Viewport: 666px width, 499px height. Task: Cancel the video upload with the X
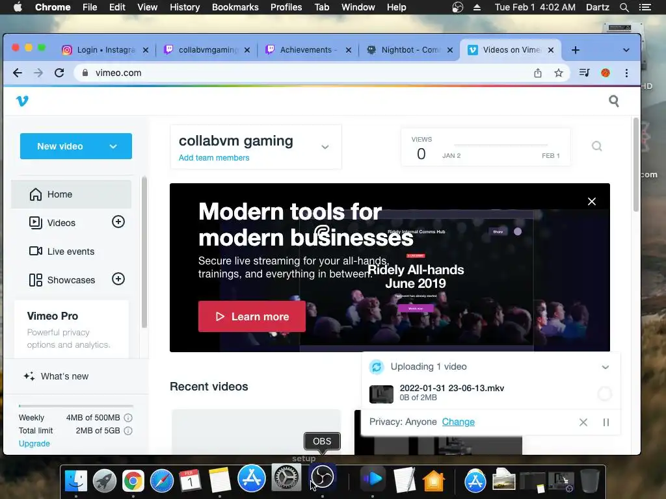583,422
